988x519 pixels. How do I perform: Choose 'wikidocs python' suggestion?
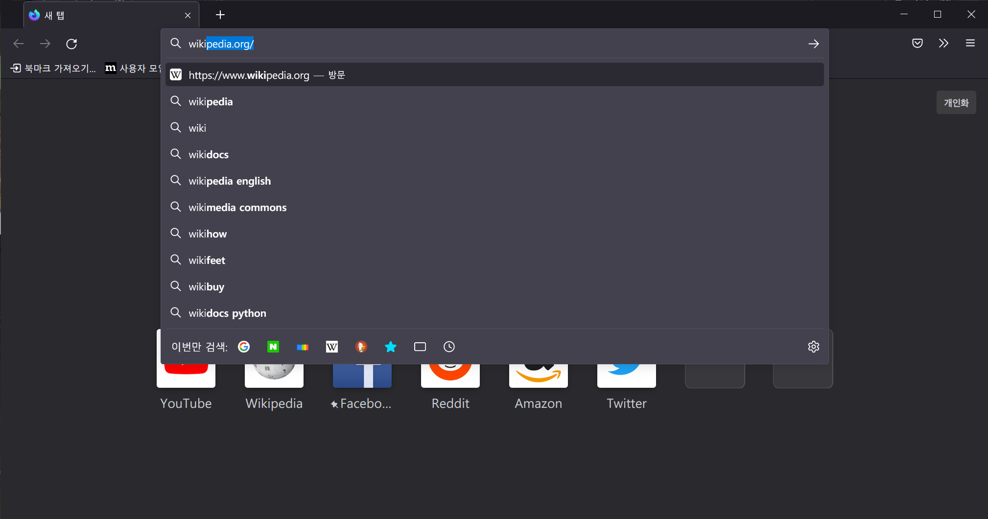[494, 313]
